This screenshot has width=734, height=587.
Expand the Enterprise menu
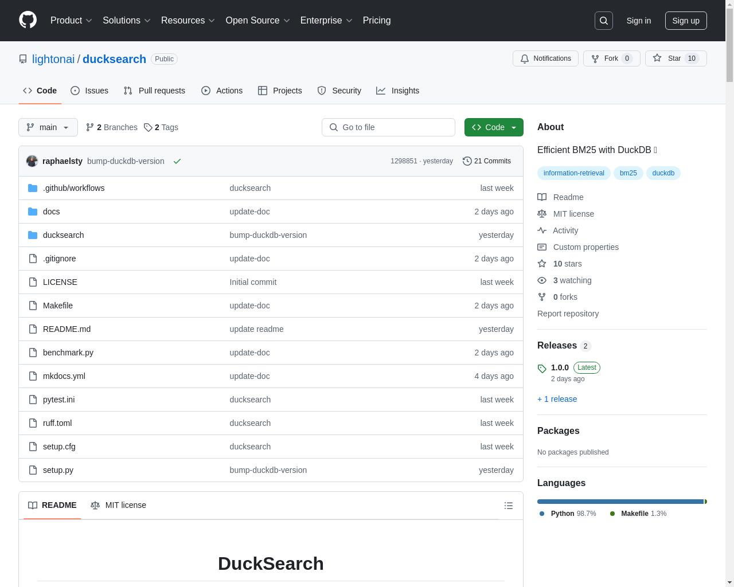point(326,20)
